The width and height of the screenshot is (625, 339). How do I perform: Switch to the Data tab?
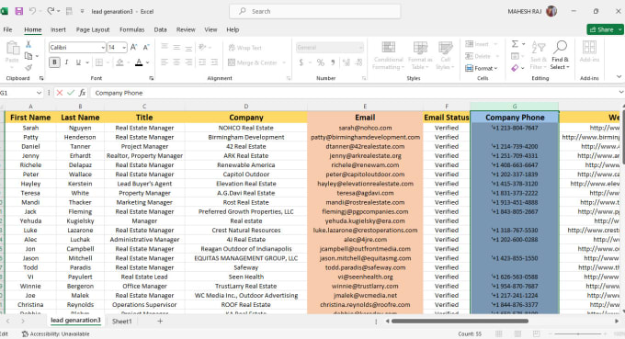160,29
